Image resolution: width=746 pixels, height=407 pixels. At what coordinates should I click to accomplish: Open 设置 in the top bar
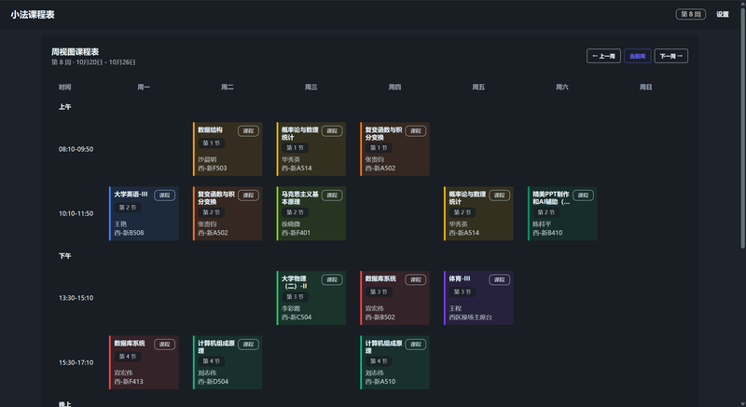coord(723,15)
